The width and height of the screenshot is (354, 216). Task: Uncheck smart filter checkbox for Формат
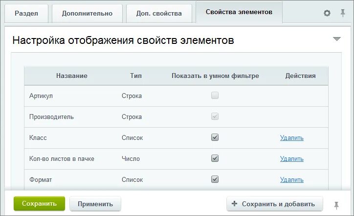click(x=215, y=179)
